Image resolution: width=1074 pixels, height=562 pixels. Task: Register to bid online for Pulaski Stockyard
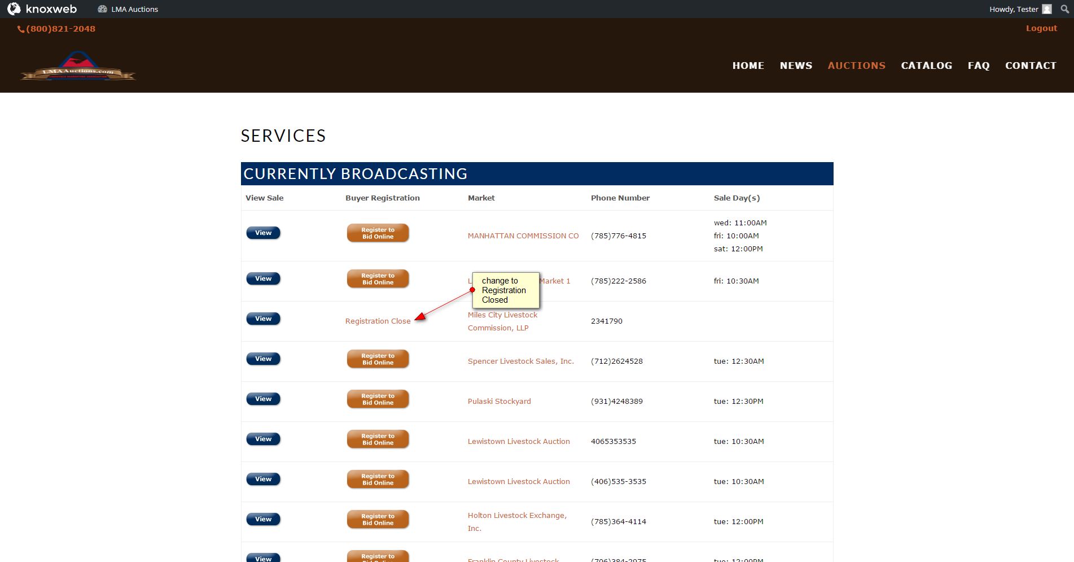tap(378, 399)
